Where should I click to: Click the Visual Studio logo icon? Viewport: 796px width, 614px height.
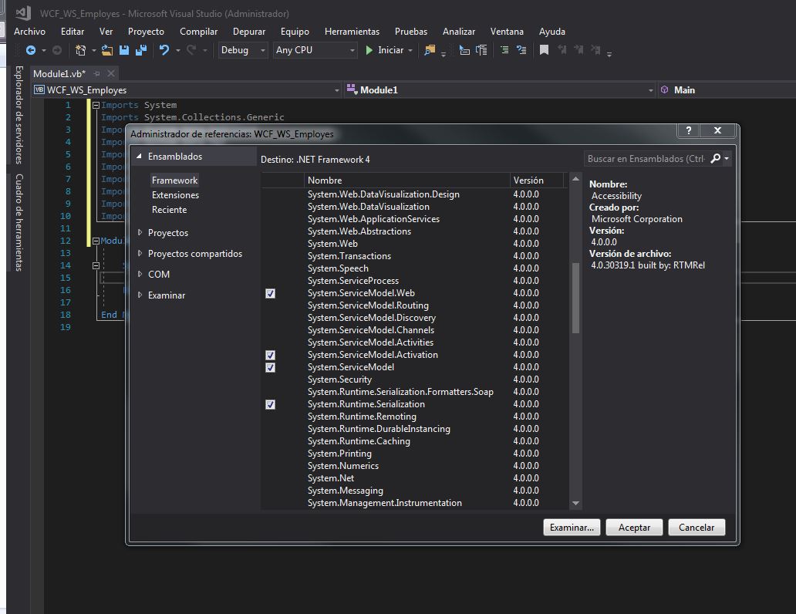pos(22,13)
